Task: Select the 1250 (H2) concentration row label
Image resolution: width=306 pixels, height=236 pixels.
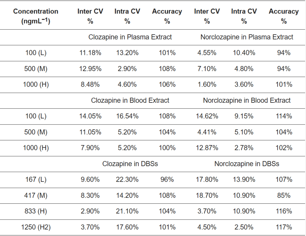Action: [x=36, y=227]
